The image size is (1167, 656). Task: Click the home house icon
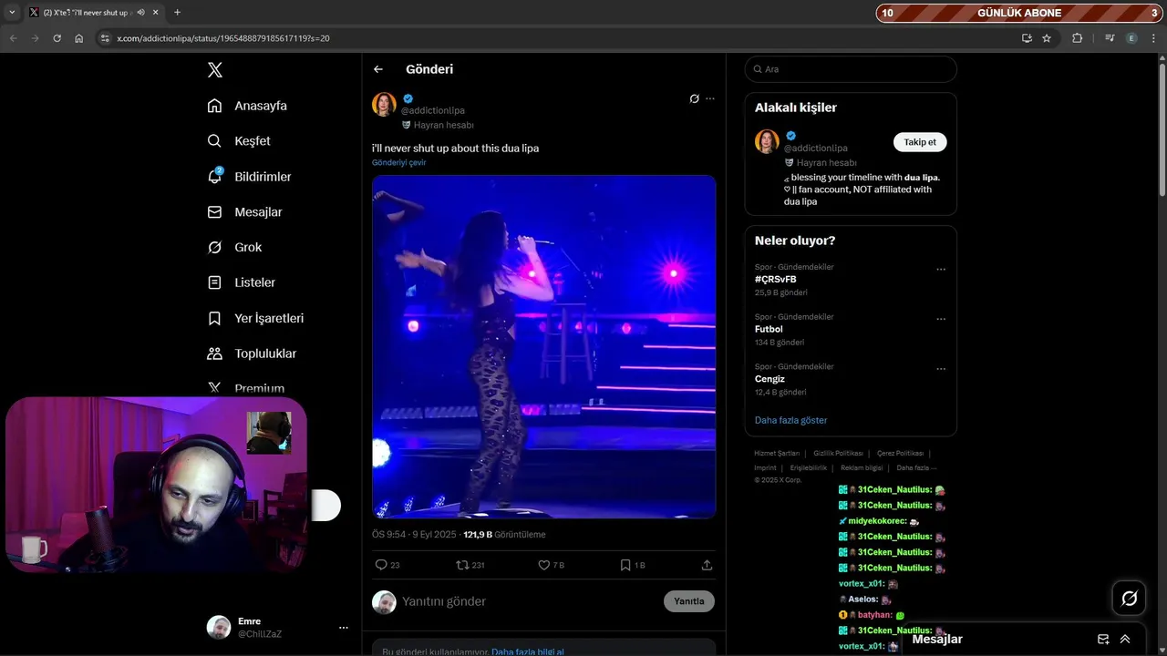click(214, 106)
